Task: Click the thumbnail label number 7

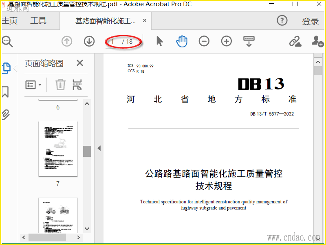Action: pyautogui.click(x=58, y=183)
